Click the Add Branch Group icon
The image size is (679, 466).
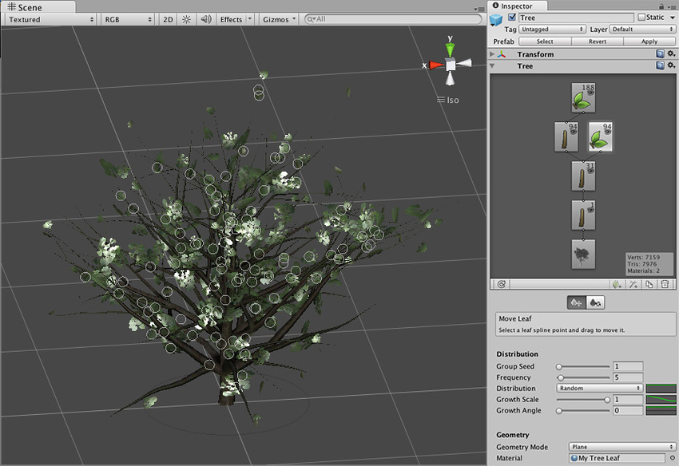coord(633,284)
